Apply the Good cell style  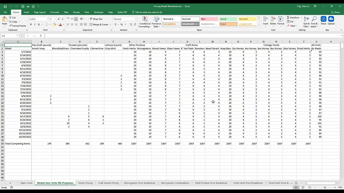(x=228, y=19)
